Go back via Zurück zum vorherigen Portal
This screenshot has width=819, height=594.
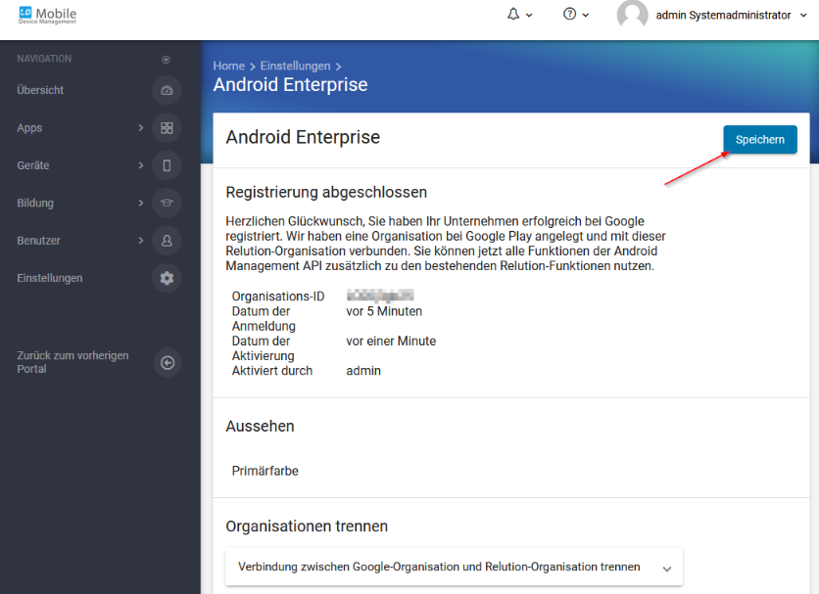(72, 362)
